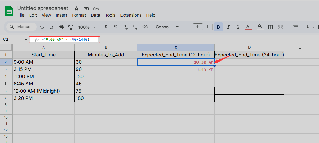
Task: Print the spreadsheet using the printer icon
Action: [61, 27]
